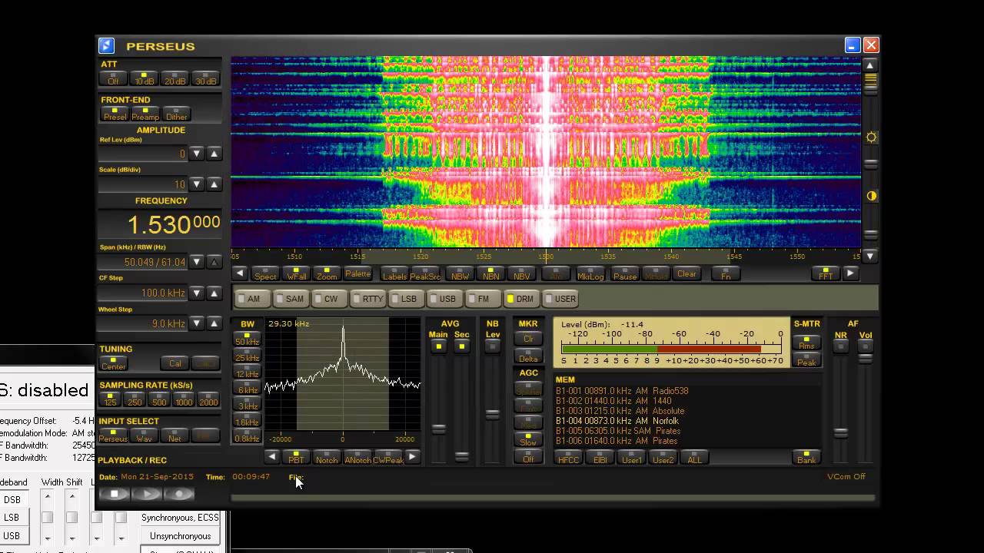Clear the spectrum display
The width and height of the screenshot is (984, 553).
[686, 273]
